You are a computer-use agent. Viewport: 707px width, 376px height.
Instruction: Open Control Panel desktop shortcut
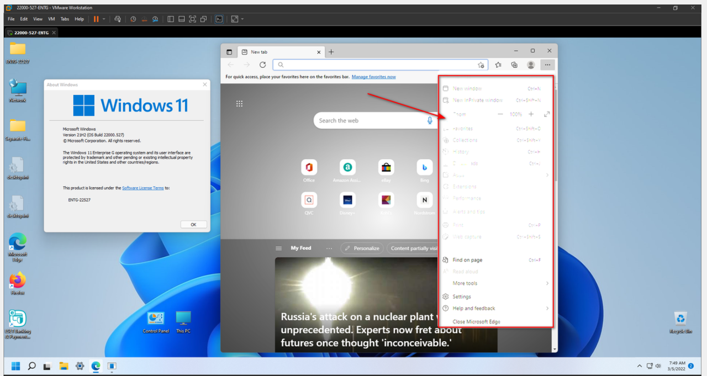point(156,322)
